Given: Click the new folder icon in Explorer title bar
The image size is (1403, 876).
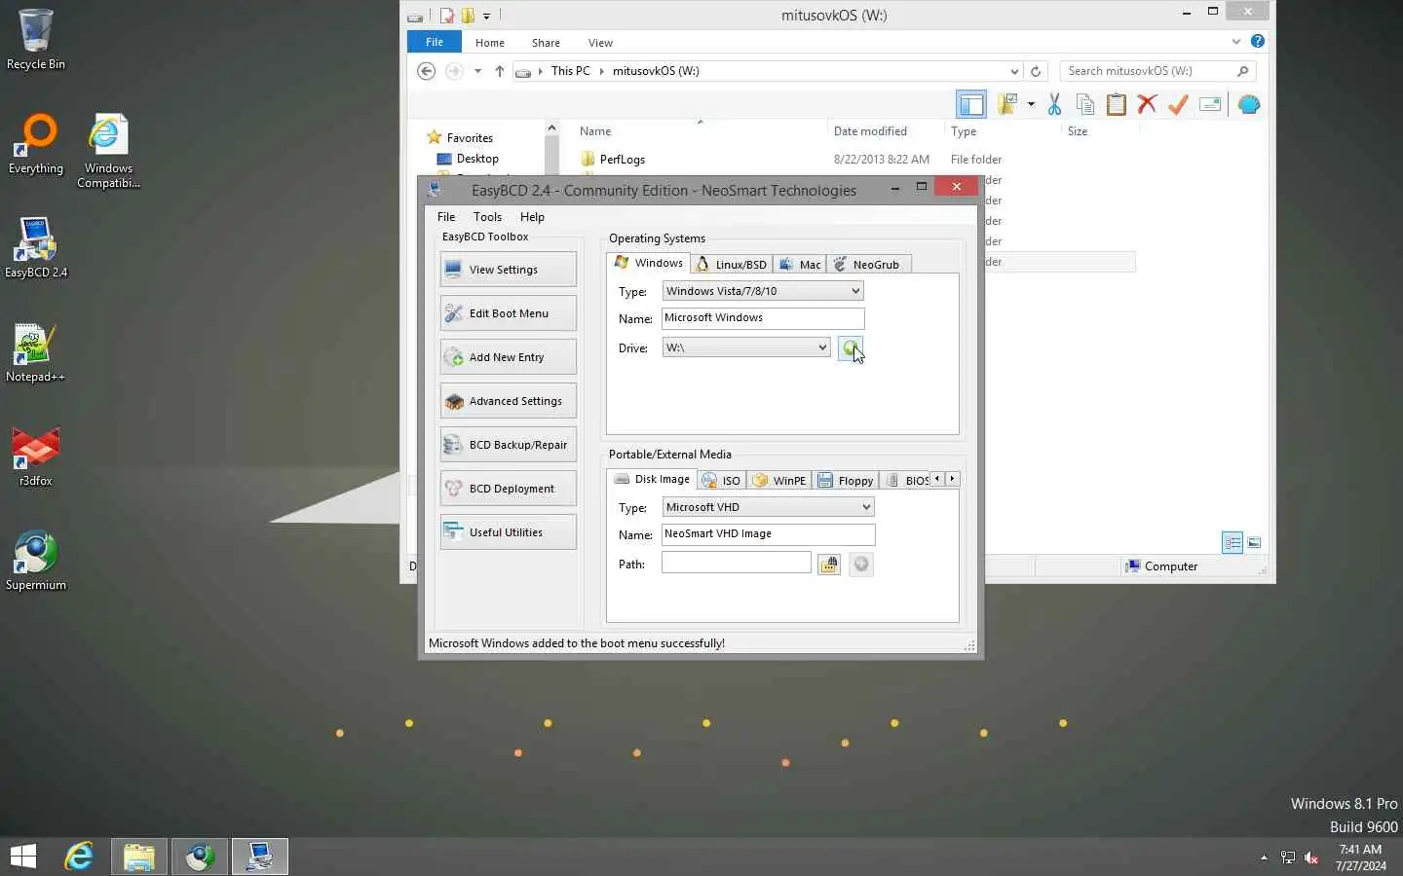Looking at the screenshot, I should pos(468,15).
